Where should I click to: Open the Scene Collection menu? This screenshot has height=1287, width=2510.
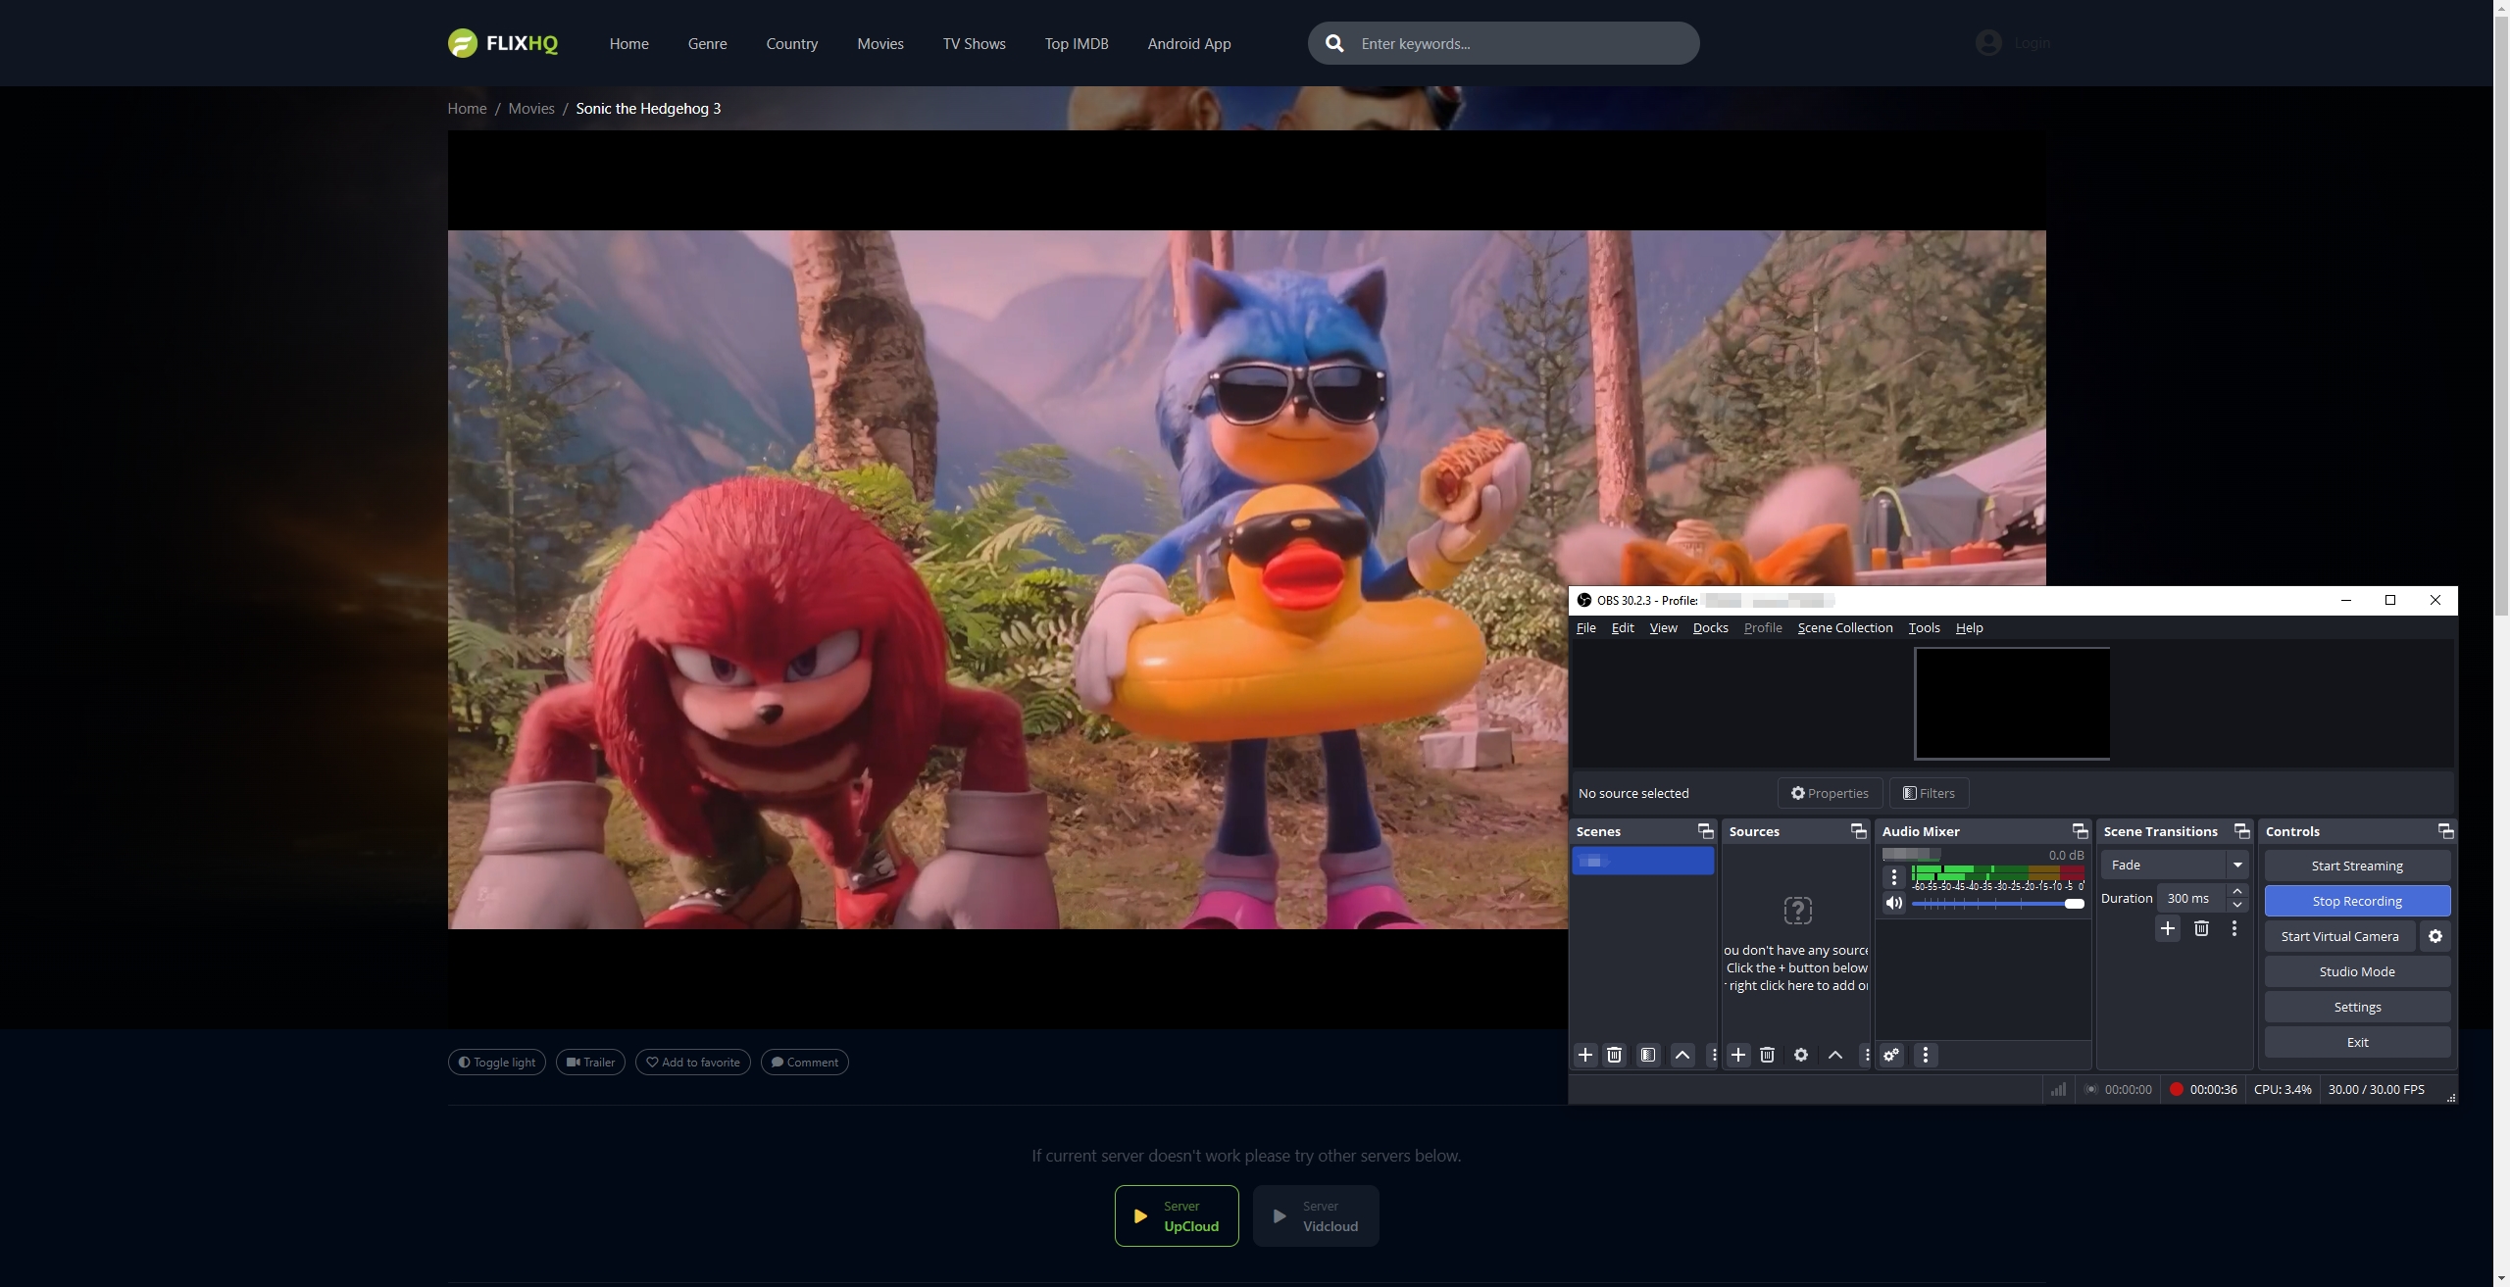click(x=1844, y=627)
